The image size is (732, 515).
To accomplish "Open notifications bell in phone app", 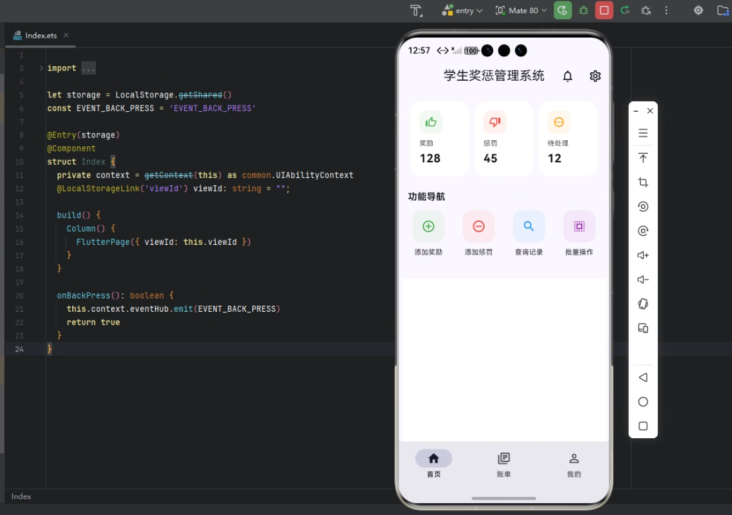I will point(568,76).
